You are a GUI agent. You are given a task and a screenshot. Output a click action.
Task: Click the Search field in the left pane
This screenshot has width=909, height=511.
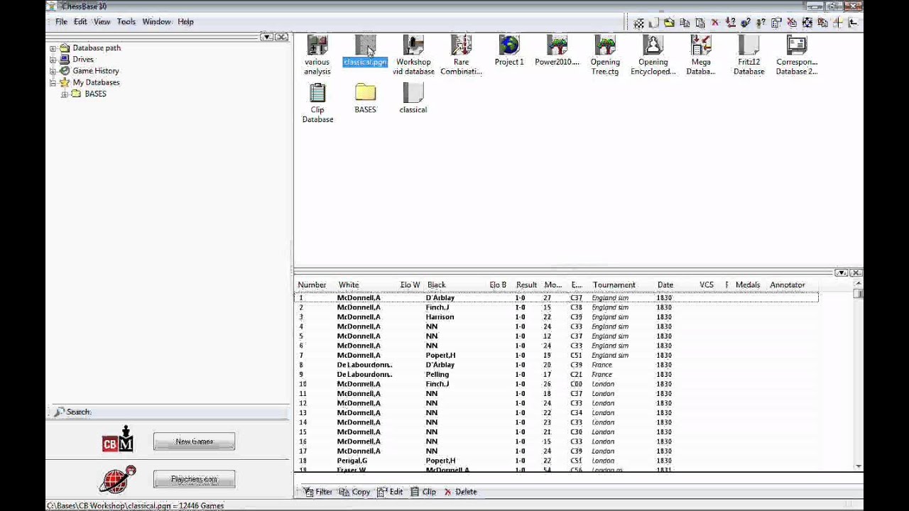tap(169, 412)
